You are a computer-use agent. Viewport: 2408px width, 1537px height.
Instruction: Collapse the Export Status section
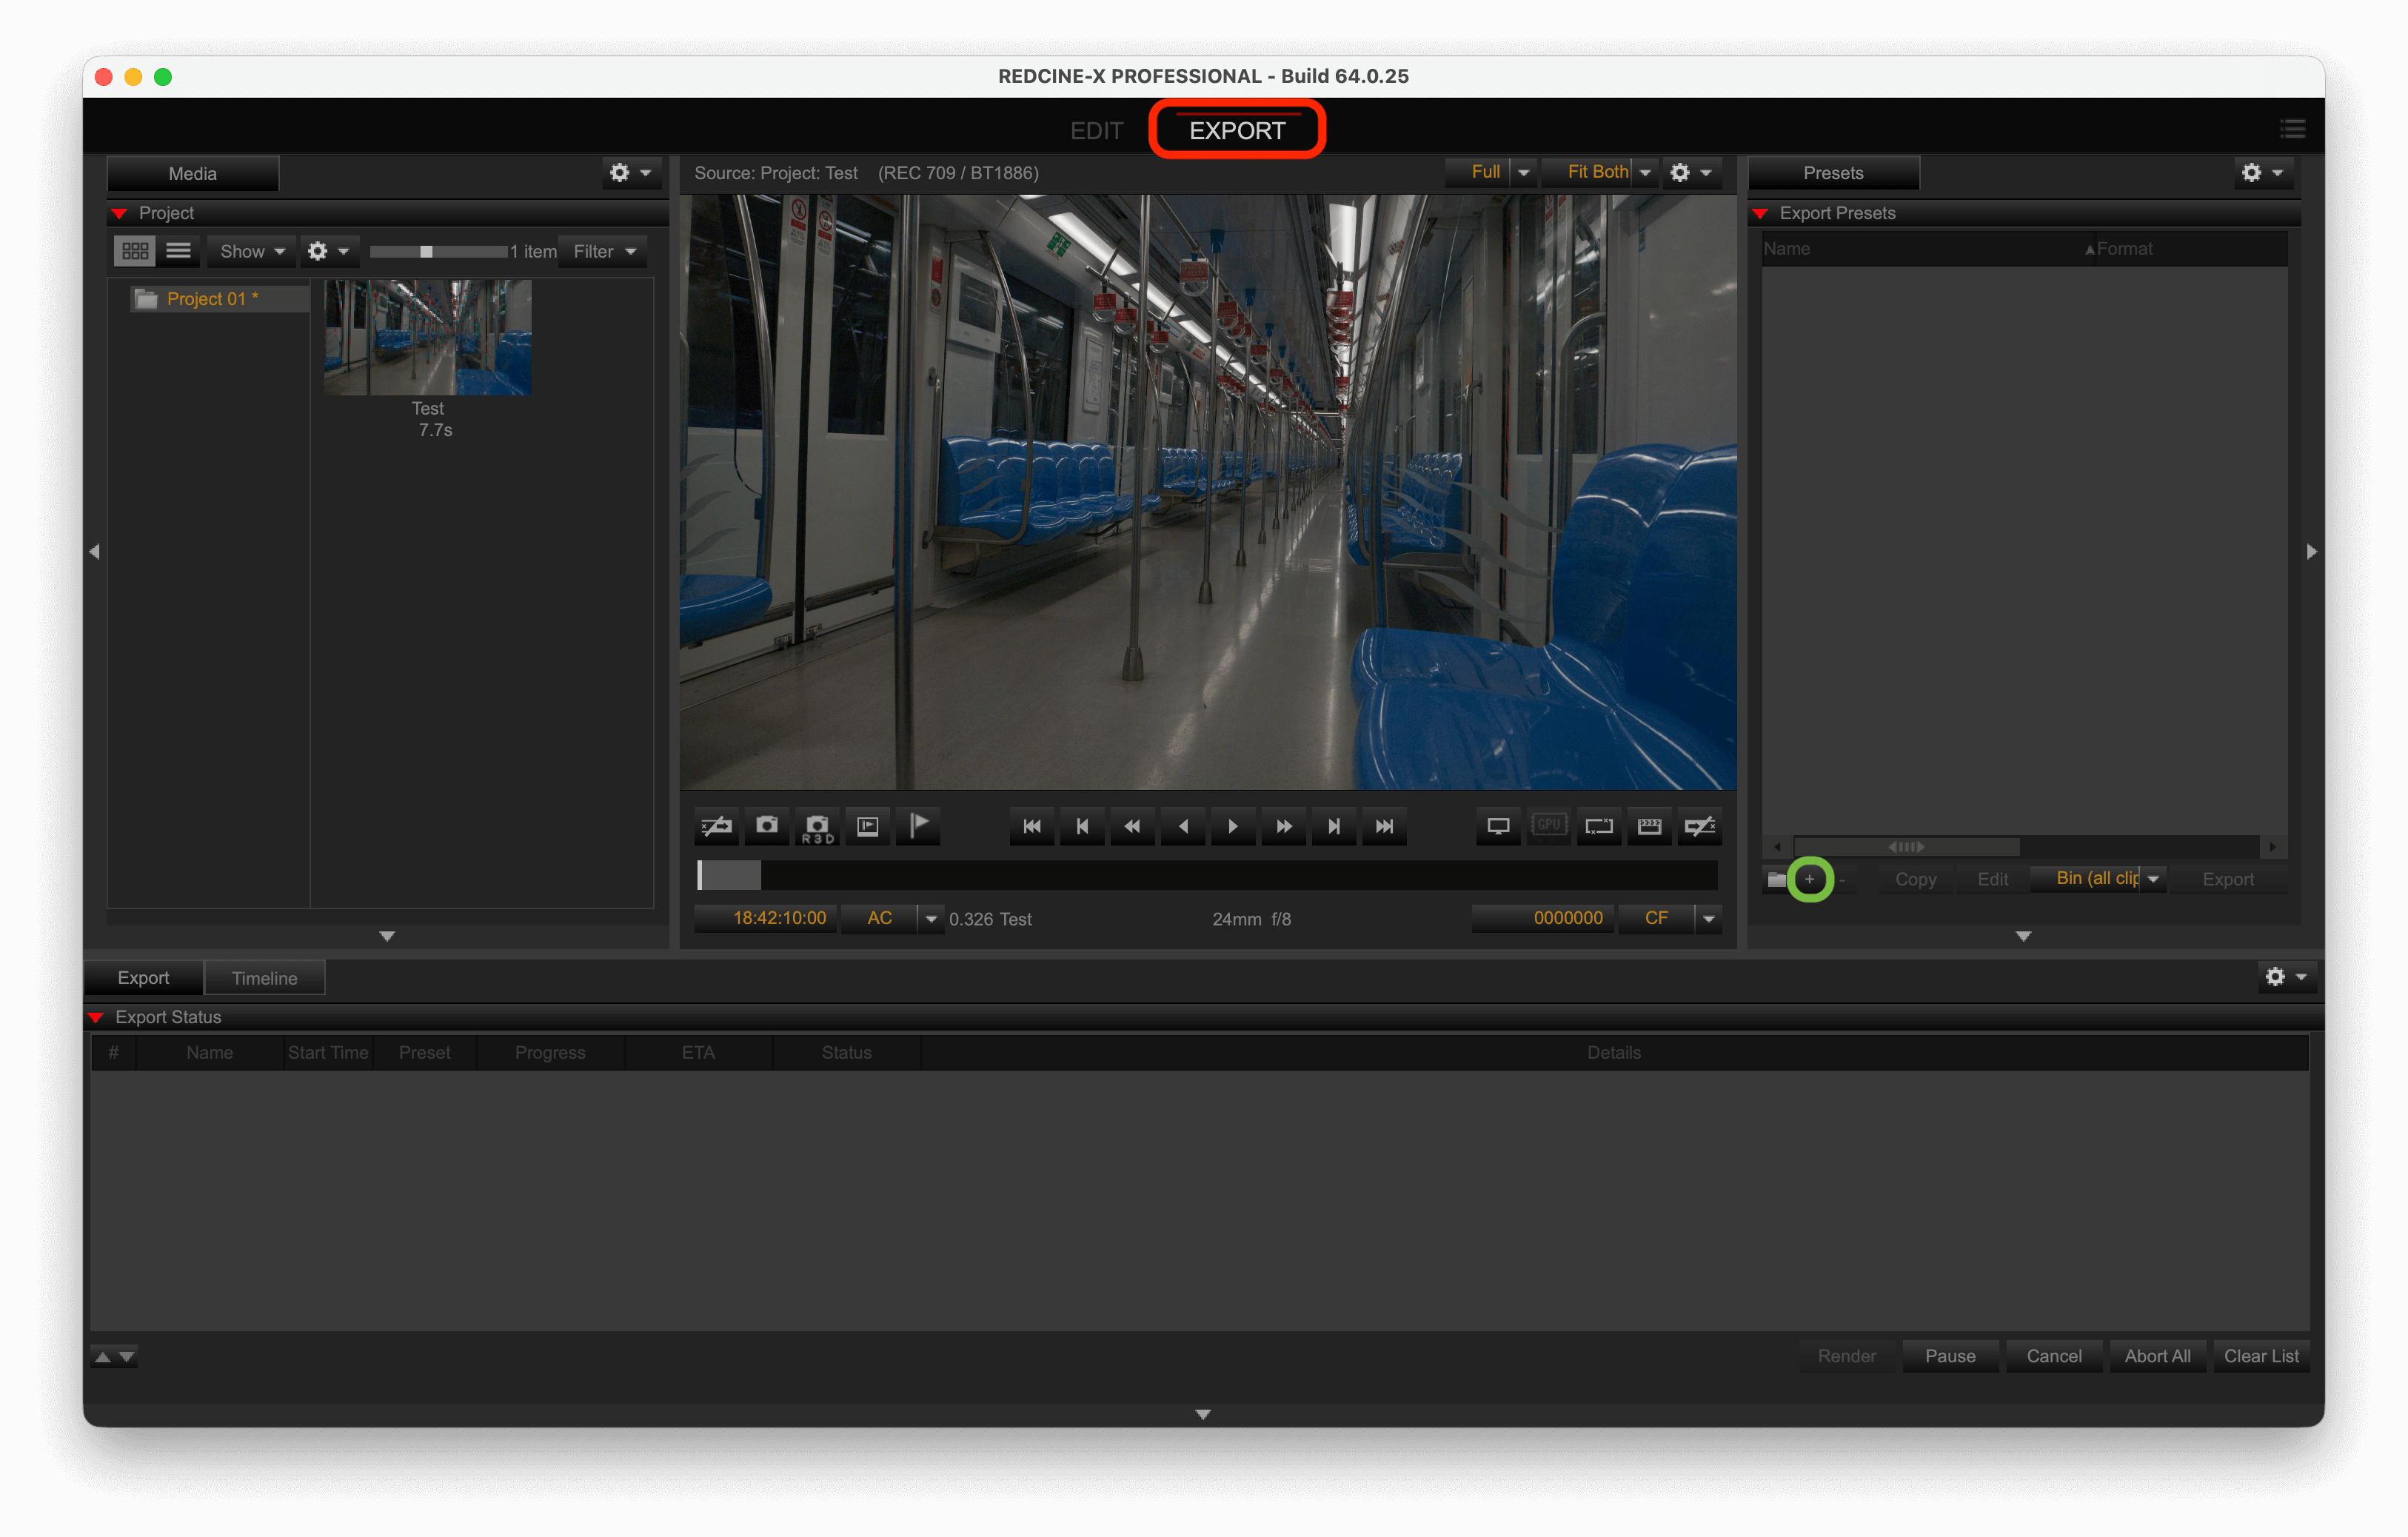tap(96, 1017)
